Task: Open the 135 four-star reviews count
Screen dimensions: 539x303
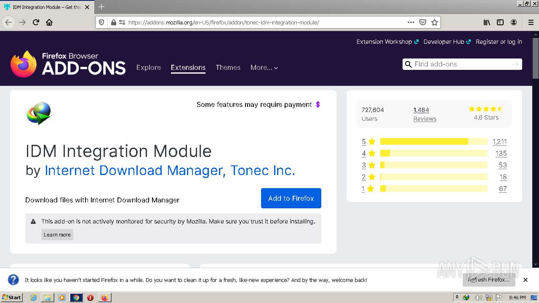Action: click(x=501, y=154)
